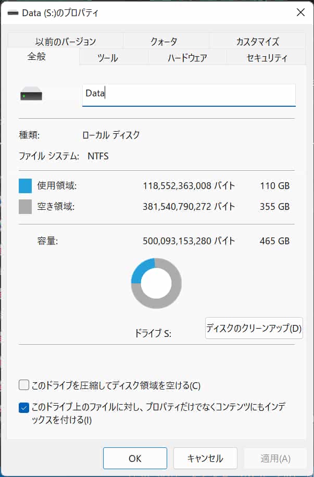Click the キャンセル button
314x477 pixels.
tap(205, 458)
